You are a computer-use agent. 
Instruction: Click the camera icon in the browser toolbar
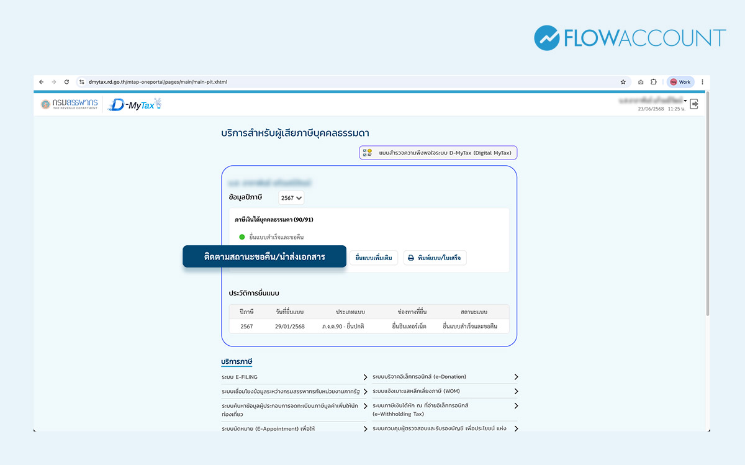(x=641, y=82)
